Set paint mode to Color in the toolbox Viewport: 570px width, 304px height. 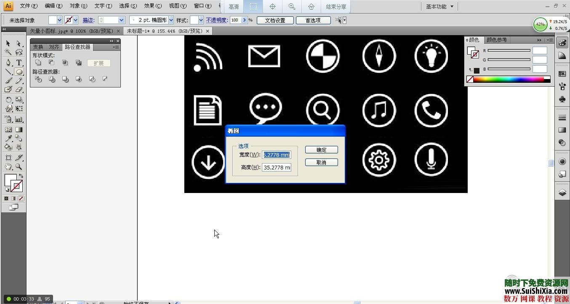coord(6,198)
